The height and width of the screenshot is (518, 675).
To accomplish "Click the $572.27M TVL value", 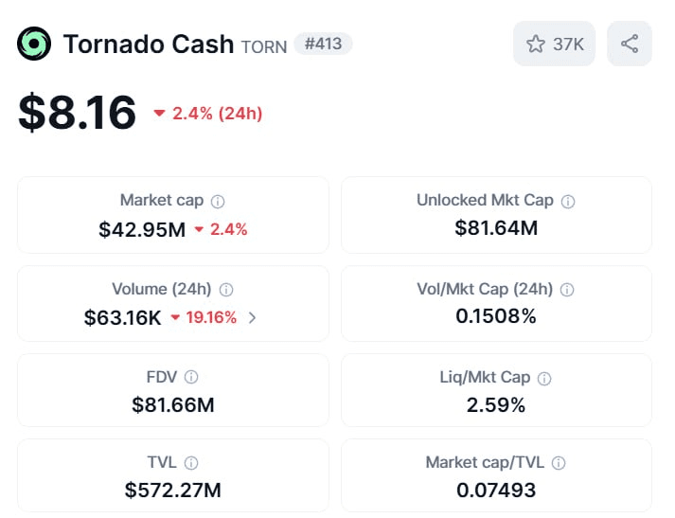I will pyautogui.click(x=173, y=491).
